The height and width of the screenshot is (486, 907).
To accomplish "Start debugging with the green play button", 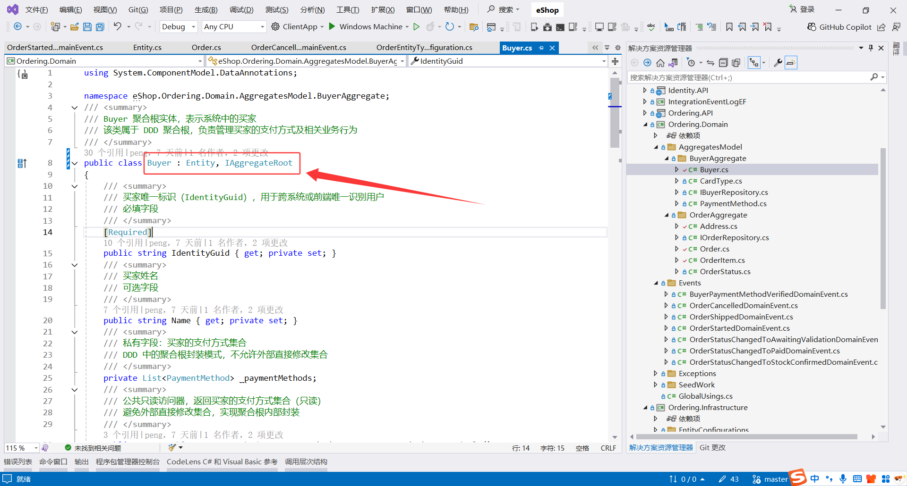I will pos(332,26).
